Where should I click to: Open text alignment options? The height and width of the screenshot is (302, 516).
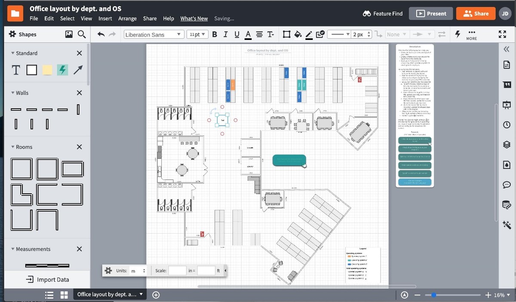click(259, 34)
